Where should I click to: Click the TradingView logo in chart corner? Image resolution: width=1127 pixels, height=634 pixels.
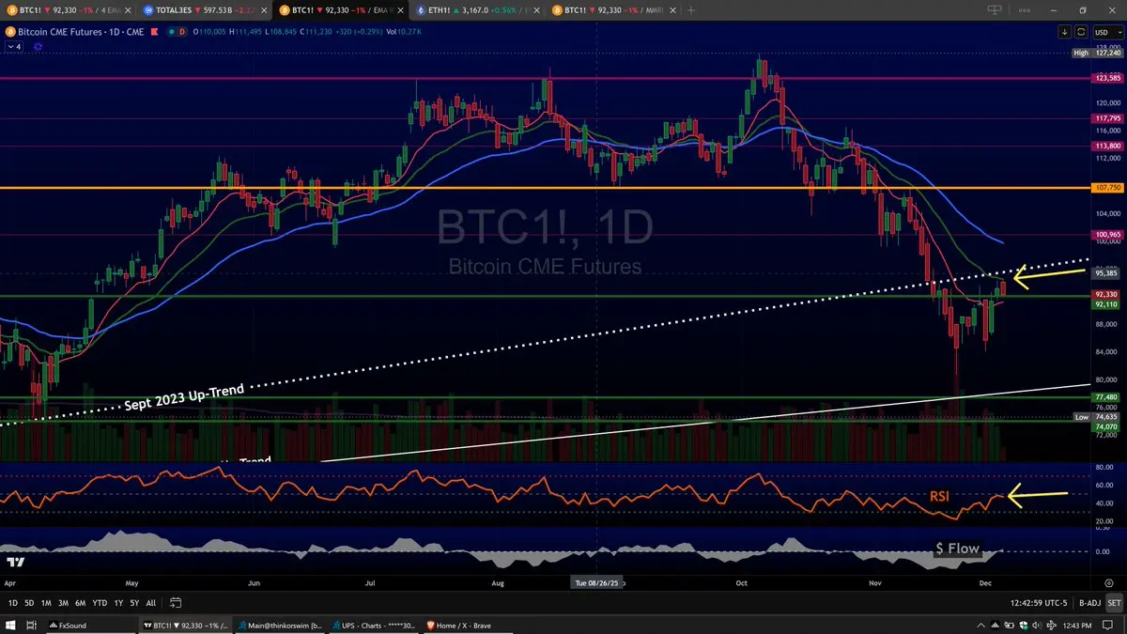coord(15,562)
